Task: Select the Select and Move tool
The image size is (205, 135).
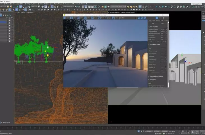Action: point(20,6)
